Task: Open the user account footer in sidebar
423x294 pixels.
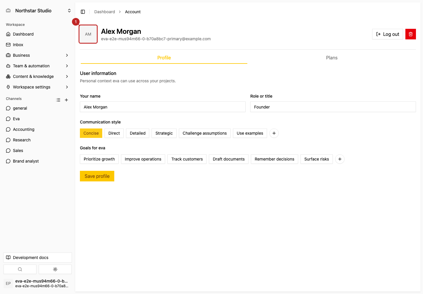Action: click(x=38, y=283)
